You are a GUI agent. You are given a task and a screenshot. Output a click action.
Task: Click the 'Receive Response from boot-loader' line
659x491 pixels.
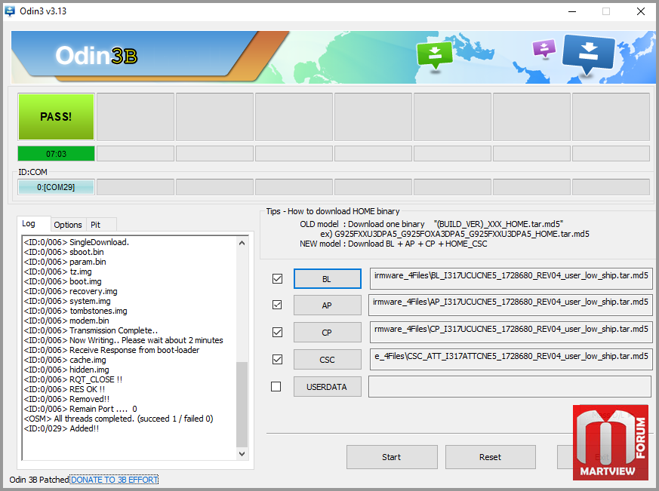click(112, 350)
